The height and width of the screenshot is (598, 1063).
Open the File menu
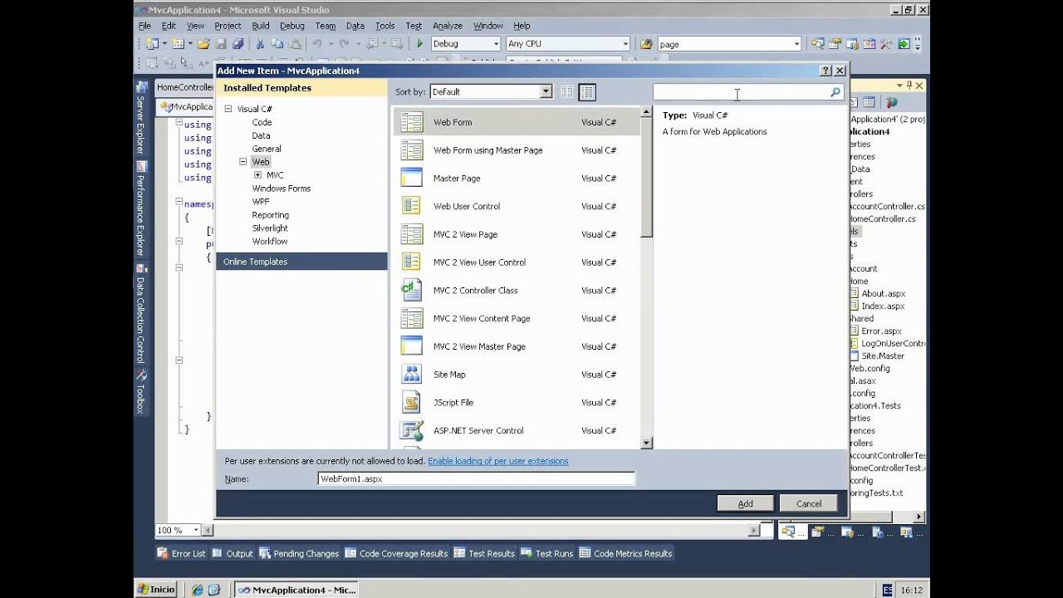[145, 26]
